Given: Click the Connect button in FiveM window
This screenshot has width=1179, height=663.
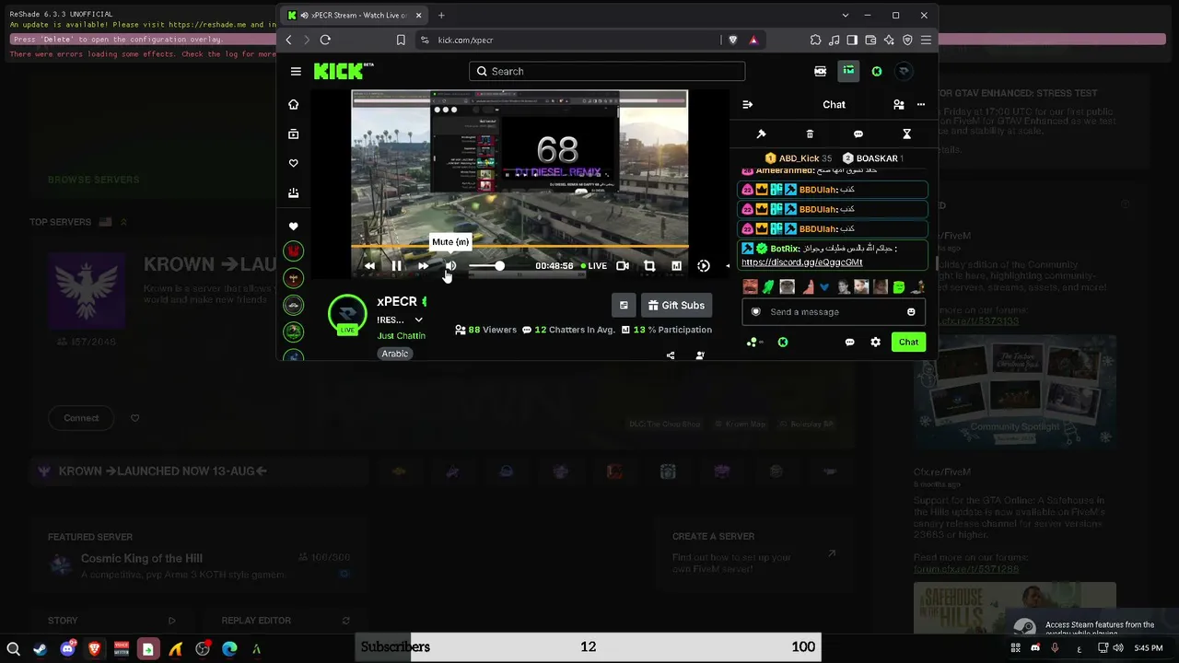Looking at the screenshot, I should (x=81, y=418).
